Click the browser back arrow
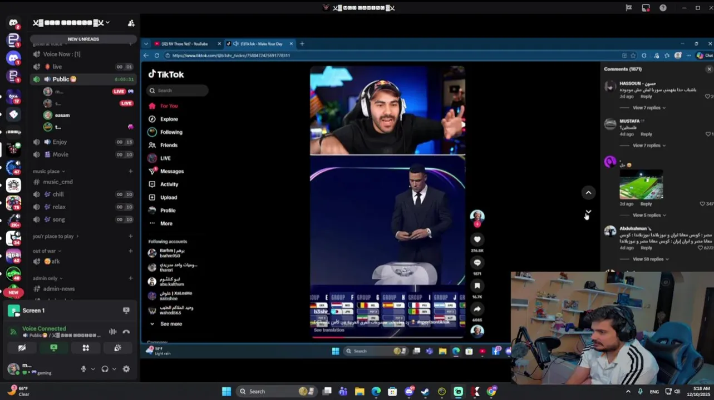Image resolution: width=714 pixels, height=400 pixels. [x=146, y=56]
